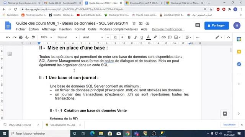This screenshot has width=245, height=137.
Task: Open the Windows Start menu
Action: [x=4, y=134]
